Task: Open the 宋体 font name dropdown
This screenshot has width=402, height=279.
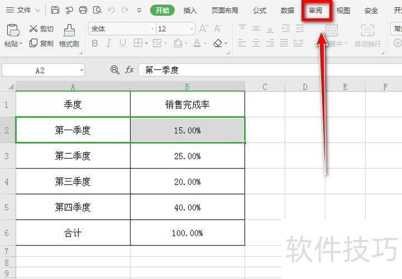Action: (153, 28)
